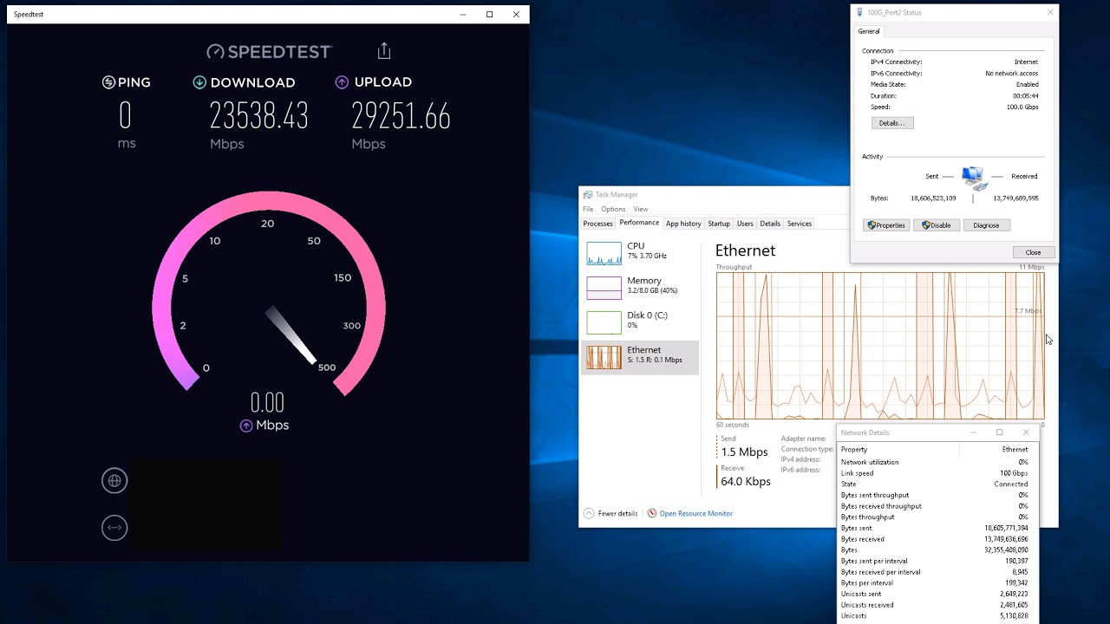Click the upload arrow icon under the gauge
This screenshot has height=624, width=1110.
(246, 426)
